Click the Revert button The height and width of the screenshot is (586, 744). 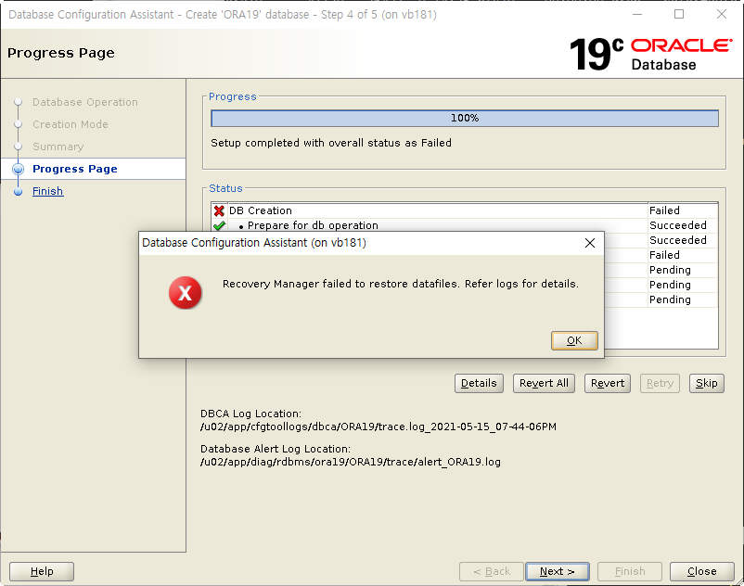pos(608,383)
